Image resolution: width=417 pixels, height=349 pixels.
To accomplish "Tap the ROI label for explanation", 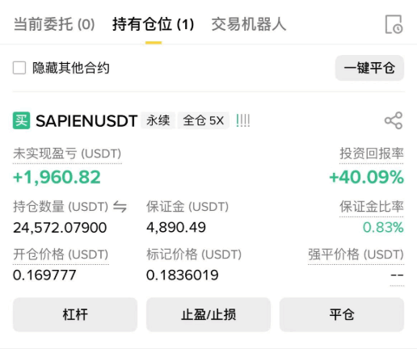I will [372, 153].
